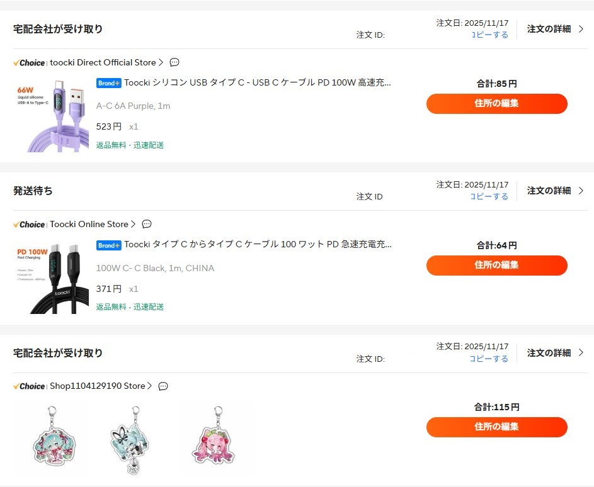594x487 pixels.
Task: Click Choice badge for Shop1104129190 Store
Action: [29, 386]
